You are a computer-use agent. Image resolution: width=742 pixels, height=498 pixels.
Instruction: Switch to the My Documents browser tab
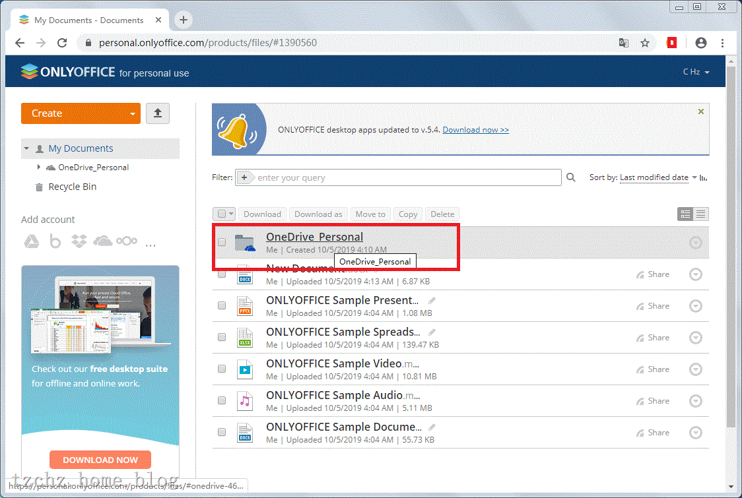pyautogui.click(x=89, y=20)
